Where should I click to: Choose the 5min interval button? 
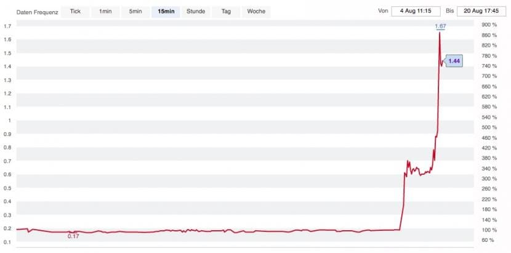[135, 12]
